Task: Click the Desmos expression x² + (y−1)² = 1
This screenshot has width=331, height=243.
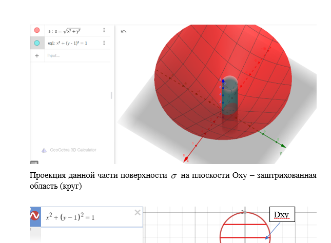Action: pyautogui.click(x=70, y=217)
